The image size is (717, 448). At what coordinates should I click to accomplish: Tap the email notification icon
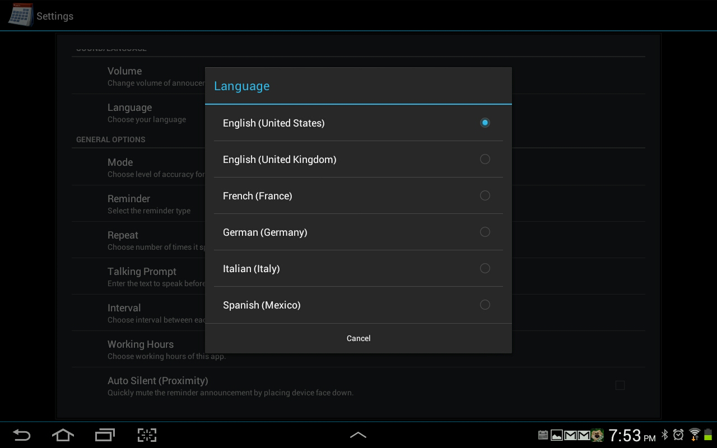coord(570,435)
